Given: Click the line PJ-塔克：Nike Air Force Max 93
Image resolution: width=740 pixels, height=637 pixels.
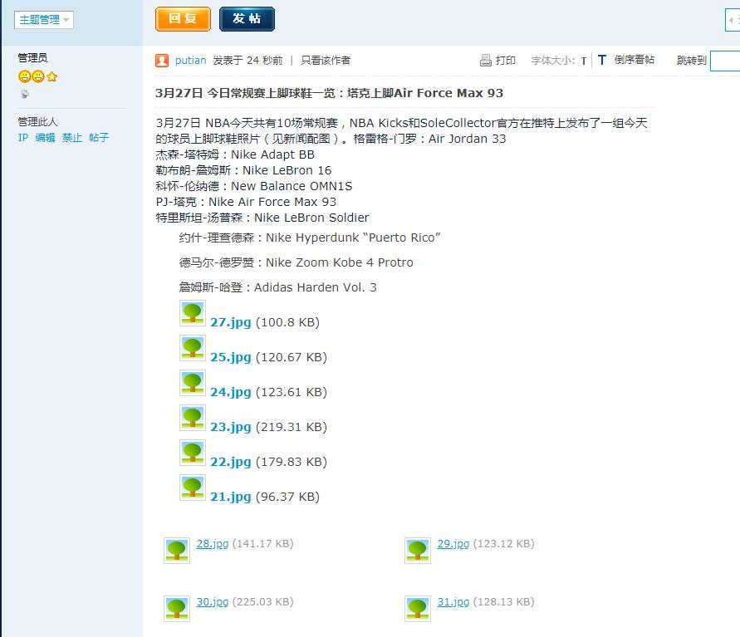Looking at the screenshot, I should tap(246, 202).
